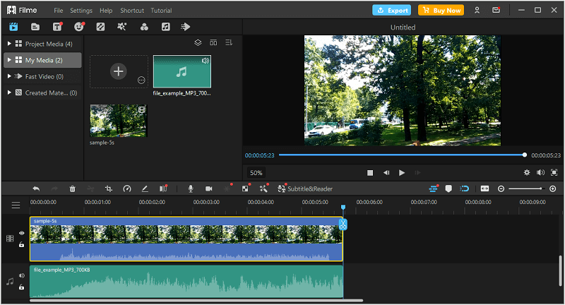The width and height of the screenshot is (565, 305).
Task: Select the crop tool in timeline toolbar
Action: pyautogui.click(x=109, y=189)
